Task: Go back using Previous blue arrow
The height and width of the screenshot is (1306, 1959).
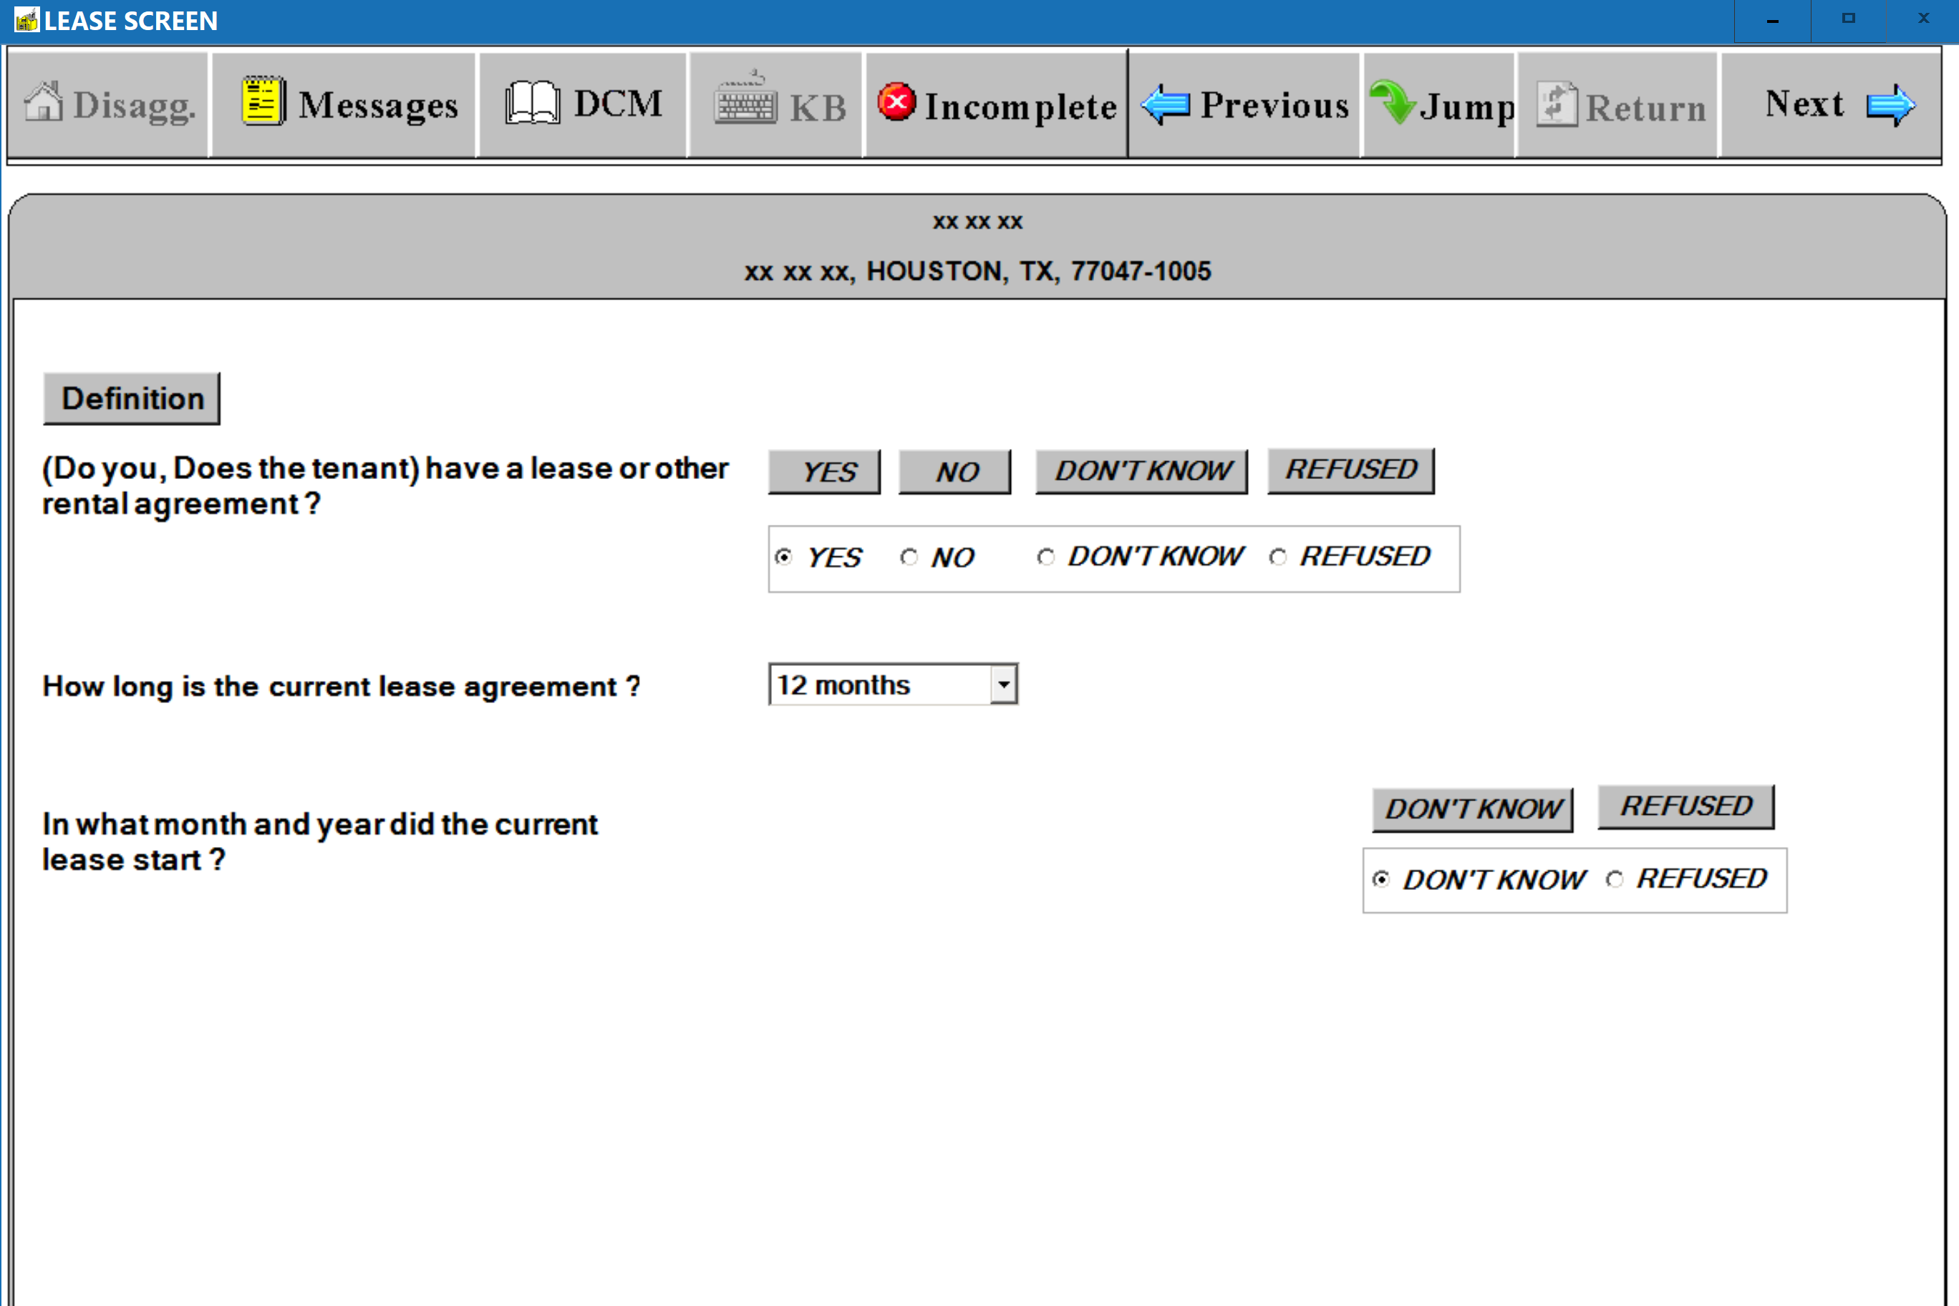Action: coord(1165,105)
